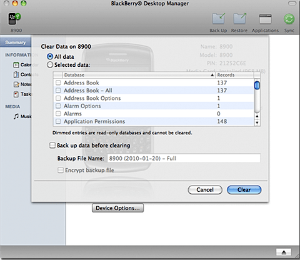Image resolution: width=300 pixels, height=260 pixels.
Task: Select the All data radio button
Action: 50,56
